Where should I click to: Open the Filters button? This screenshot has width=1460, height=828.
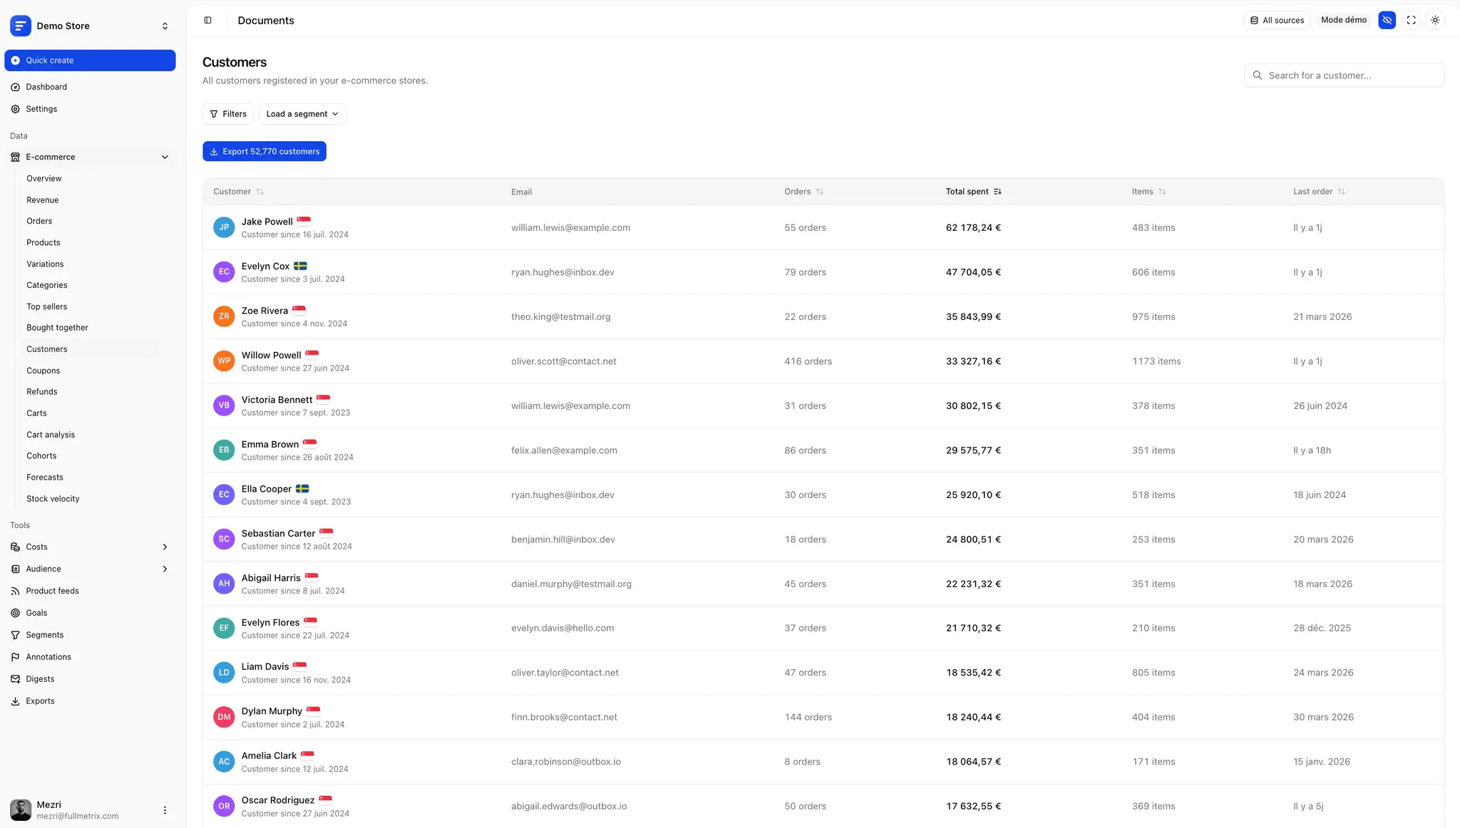click(x=228, y=114)
